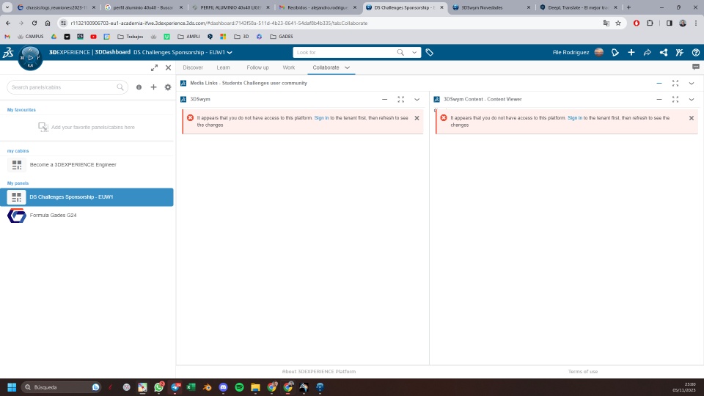Open Spotify from the taskbar
The width and height of the screenshot is (704, 396).
[239, 387]
